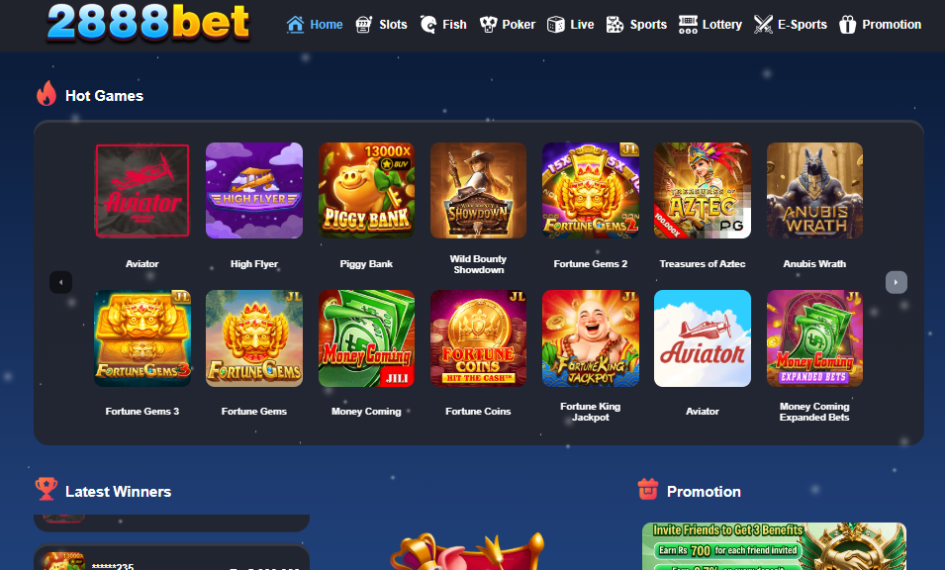Image resolution: width=945 pixels, height=570 pixels.
Task: Click the Promotion gift icon in navbar
Action: pos(847,25)
